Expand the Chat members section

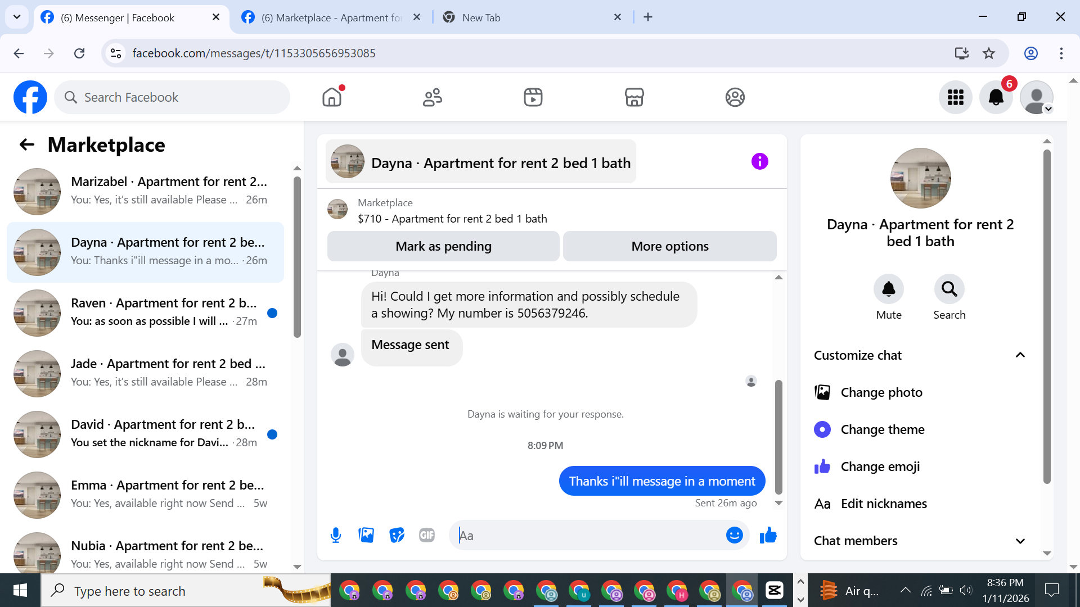(x=921, y=541)
